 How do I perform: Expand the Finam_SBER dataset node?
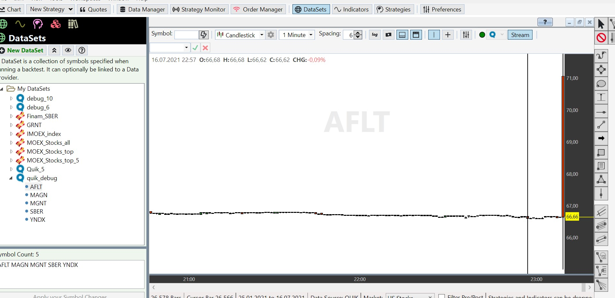tap(11, 116)
